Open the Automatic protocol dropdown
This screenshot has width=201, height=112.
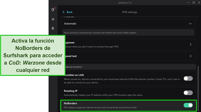[128, 23]
